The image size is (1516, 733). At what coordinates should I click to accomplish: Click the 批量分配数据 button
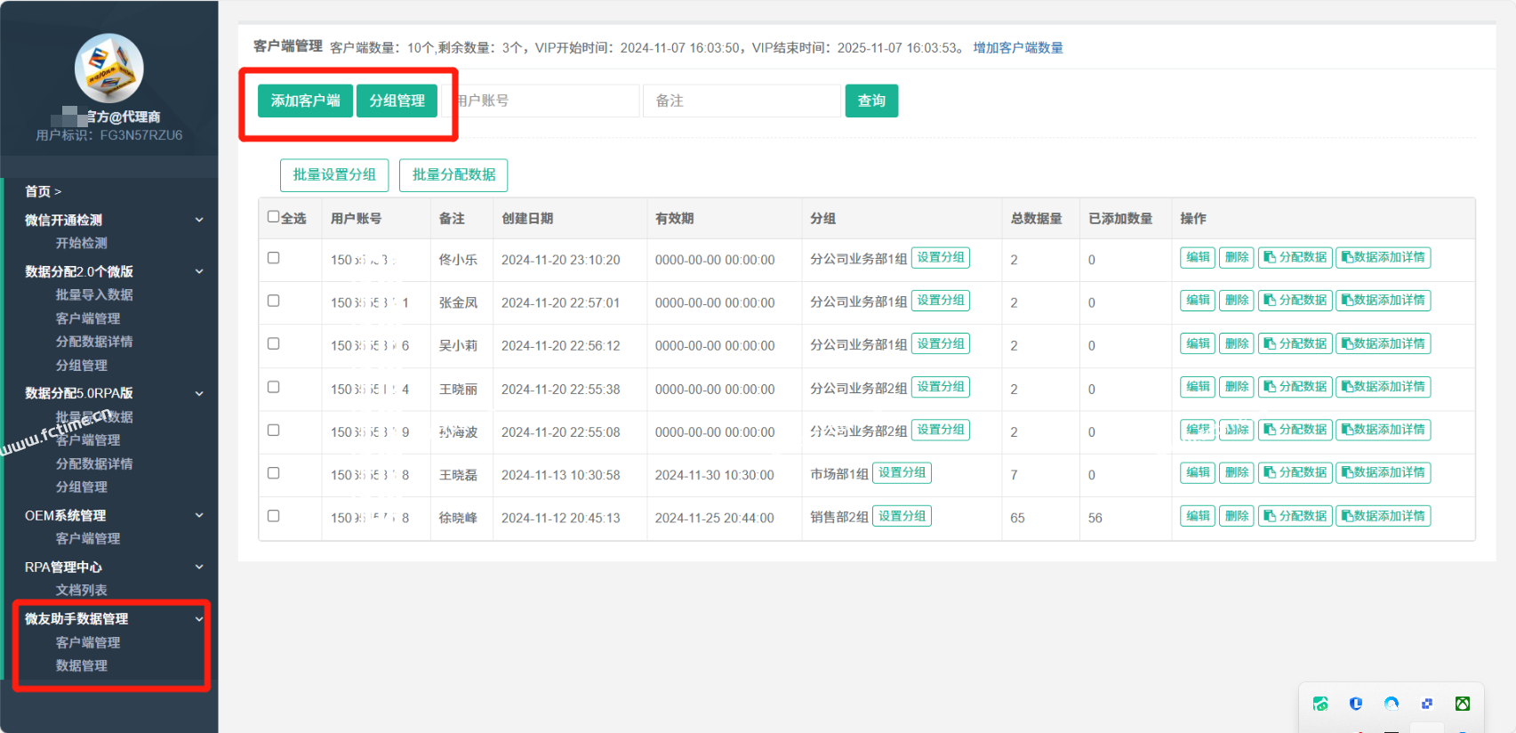453,175
